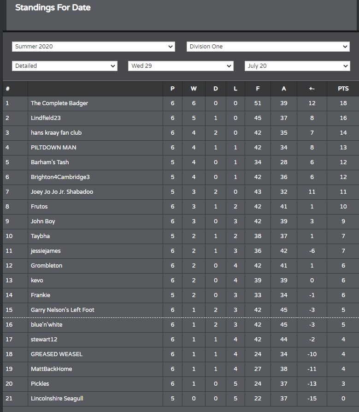
Task: Click Joey Jo Jo Jr. Shabadoo team
Action: click(x=62, y=192)
